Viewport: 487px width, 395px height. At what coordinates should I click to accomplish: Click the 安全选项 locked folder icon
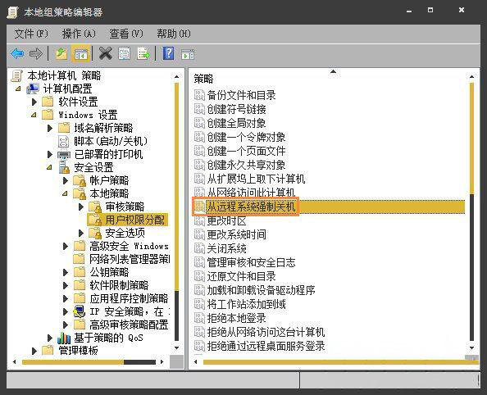click(95, 233)
